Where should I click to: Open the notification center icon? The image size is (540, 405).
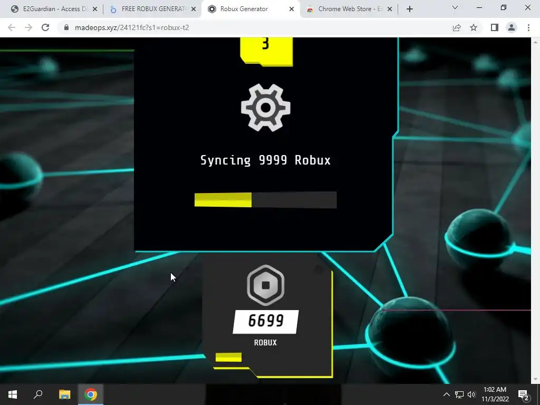click(523, 394)
